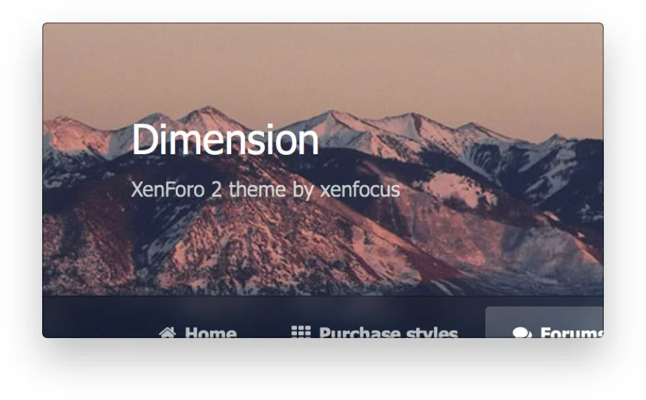This screenshot has width=646, height=400.
Task: Click the "XenForo 2 theme by xenfocus" tagline
Action: [265, 190]
